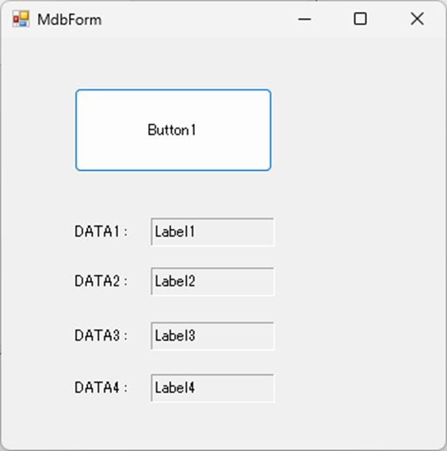The width and height of the screenshot is (447, 451).
Task: Select the Label4 bordered field
Action: click(212, 388)
